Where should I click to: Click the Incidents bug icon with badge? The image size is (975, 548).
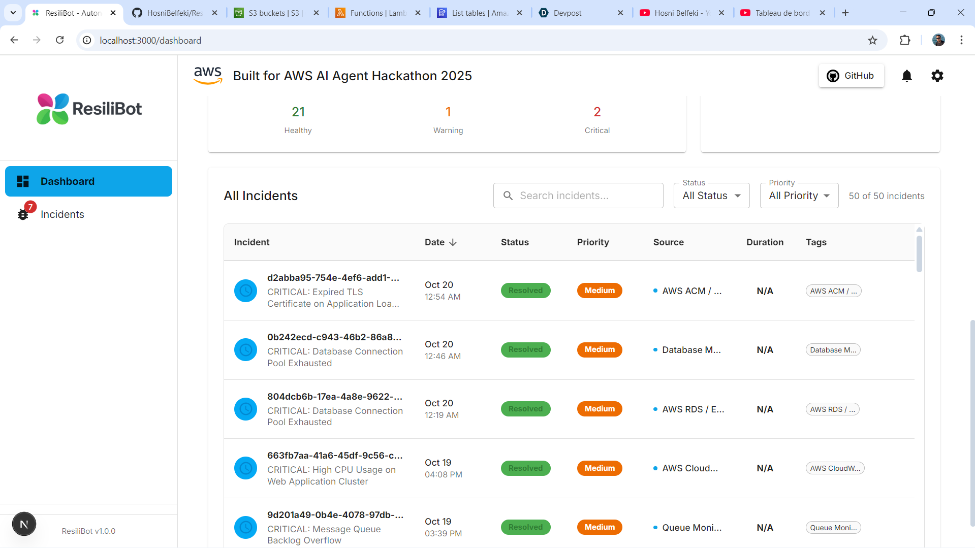pyautogui.click(x=23, y=214)
